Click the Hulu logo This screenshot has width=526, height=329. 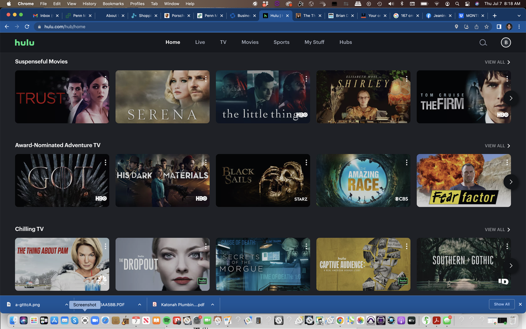tap(25, 42)
